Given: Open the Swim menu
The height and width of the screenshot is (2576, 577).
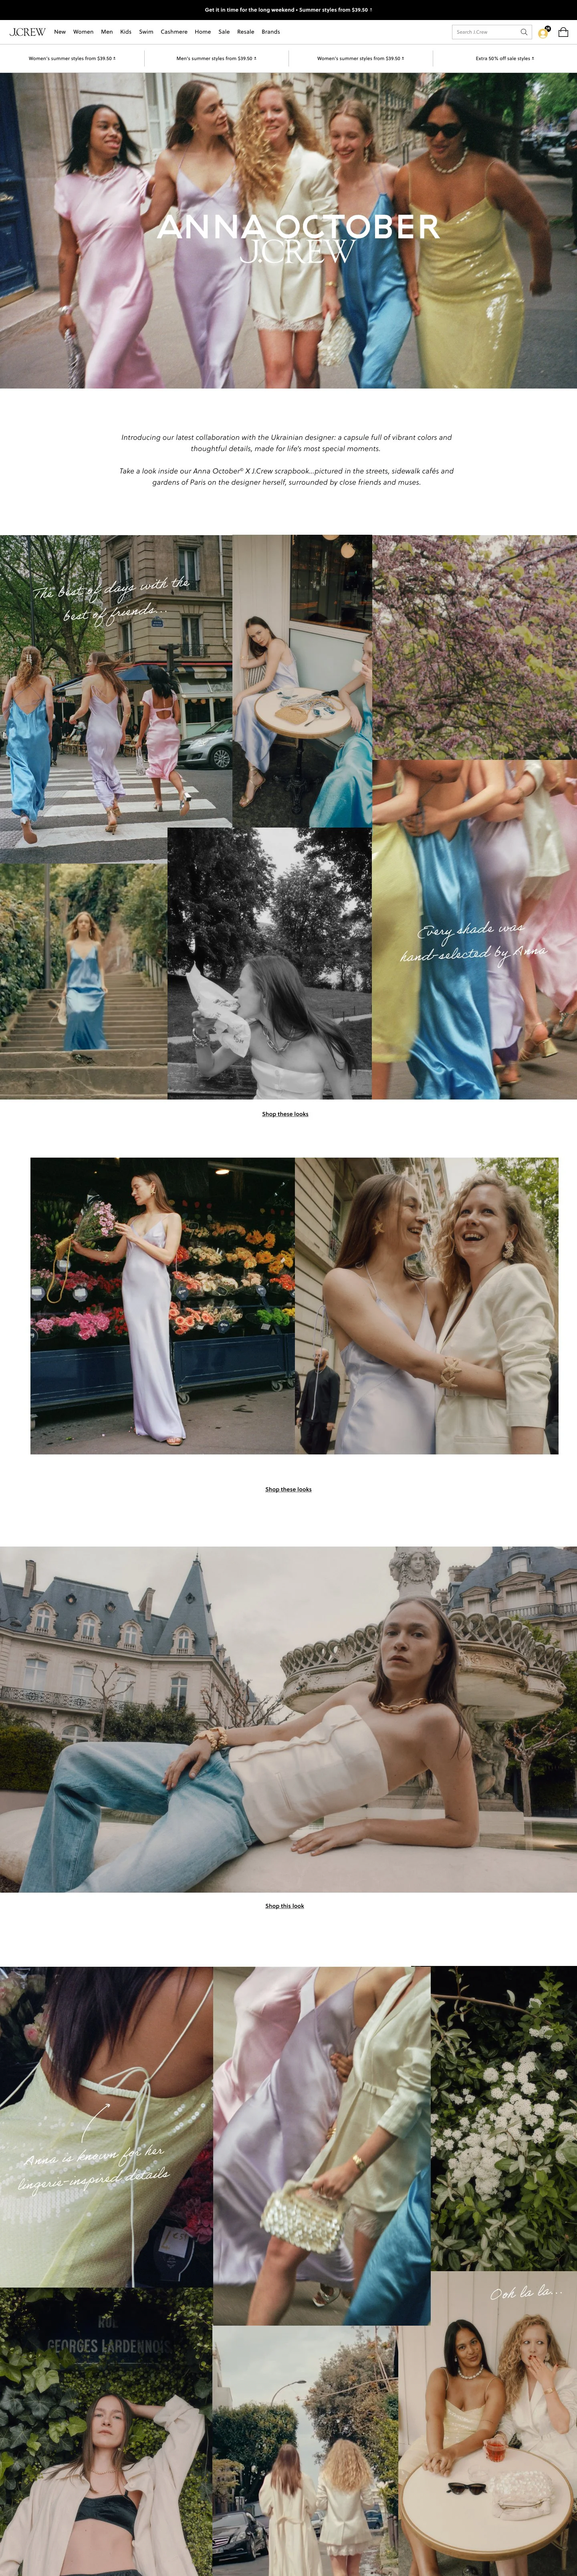Looking at the screenshot, I should coord(146,32).
